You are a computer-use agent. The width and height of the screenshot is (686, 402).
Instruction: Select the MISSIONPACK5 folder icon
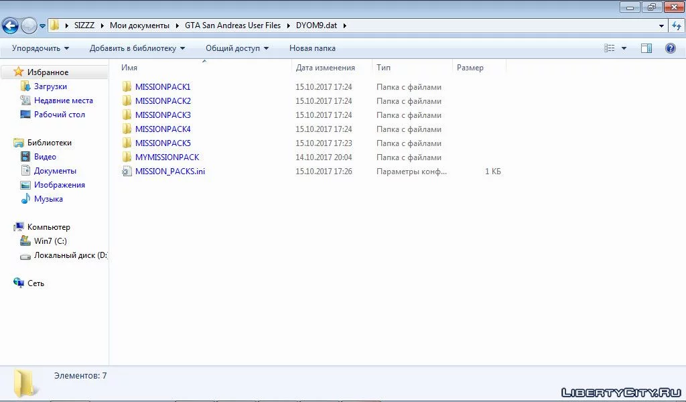pyautogui.click(x=127, y=143)
